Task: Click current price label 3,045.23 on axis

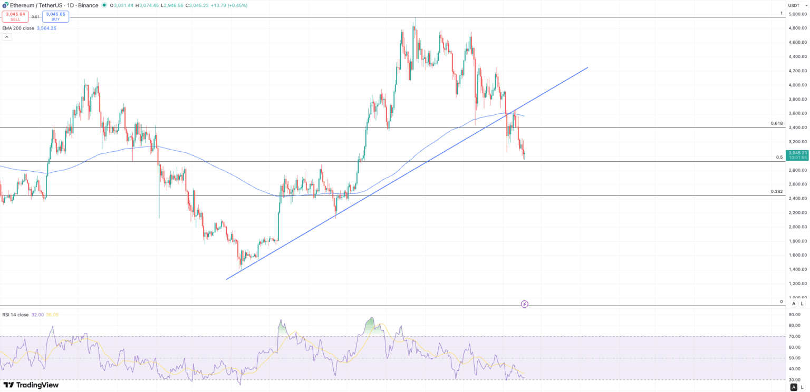Action: click(x=797, y=153)
